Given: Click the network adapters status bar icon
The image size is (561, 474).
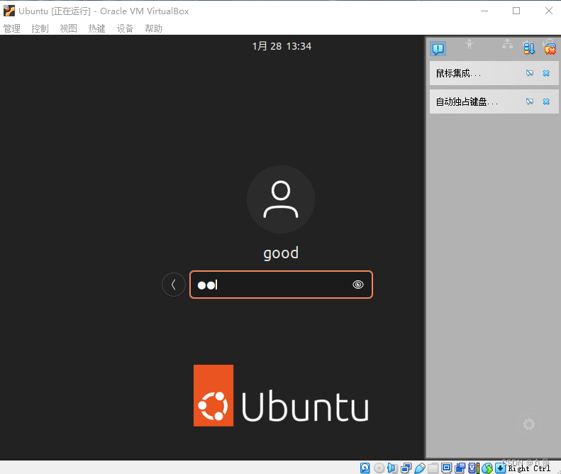Looking at the screenshot, I should [406, 468].
